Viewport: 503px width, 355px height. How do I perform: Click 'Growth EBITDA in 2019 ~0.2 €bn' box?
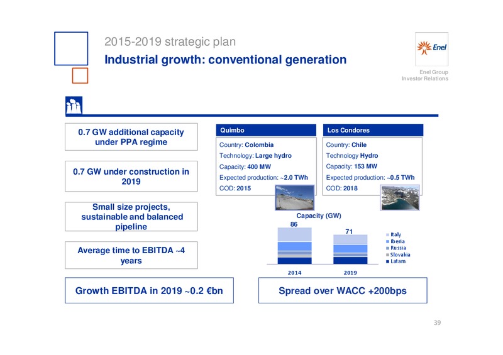(149, 290)
